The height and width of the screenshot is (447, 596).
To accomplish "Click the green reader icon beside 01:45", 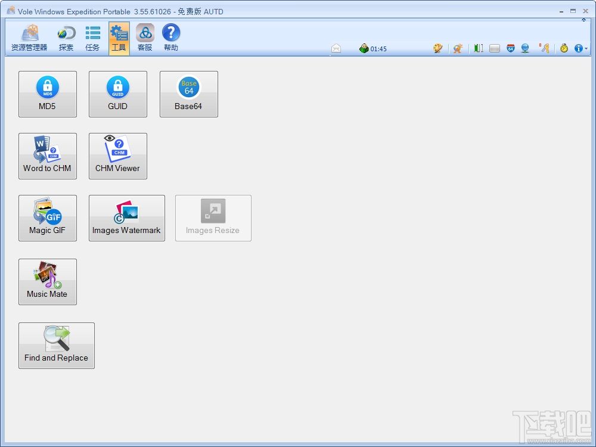I will coord(364,48).
